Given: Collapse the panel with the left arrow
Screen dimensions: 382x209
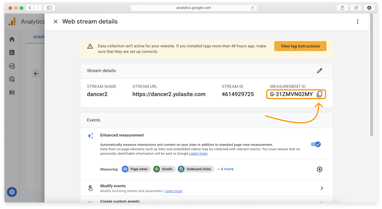Looking at the screenshot, I should point(36,73).
